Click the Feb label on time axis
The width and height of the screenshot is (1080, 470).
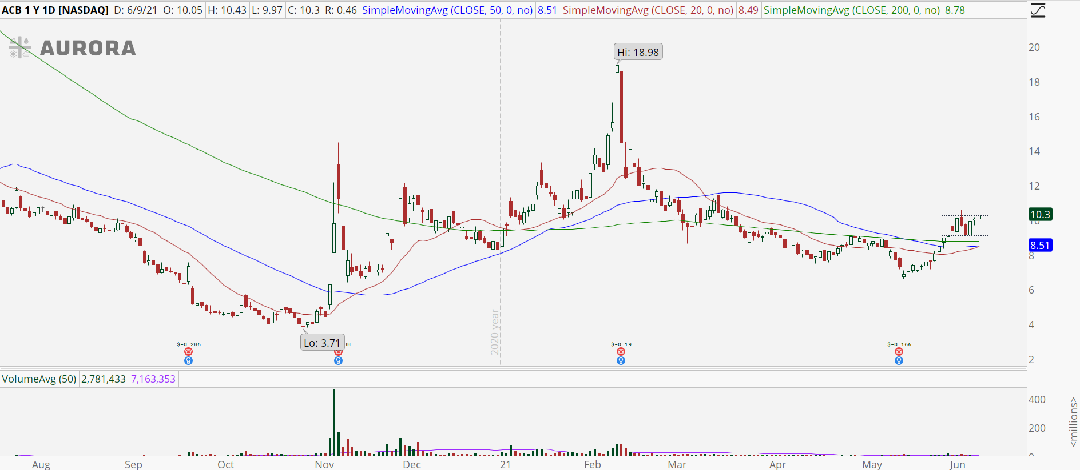(593, 464)
